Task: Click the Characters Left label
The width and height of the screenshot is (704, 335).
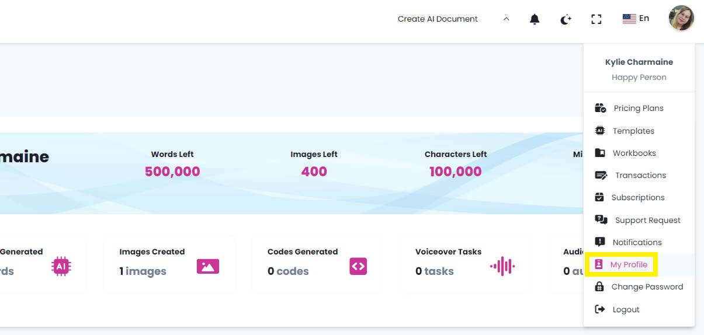Action: tap(456, 154)
